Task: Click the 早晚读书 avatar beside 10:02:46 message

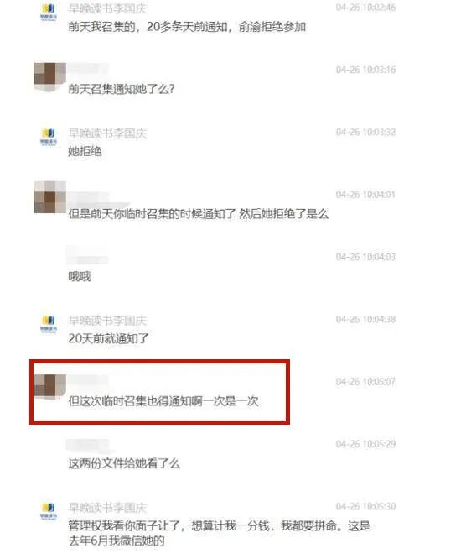Action: point(49,12)
